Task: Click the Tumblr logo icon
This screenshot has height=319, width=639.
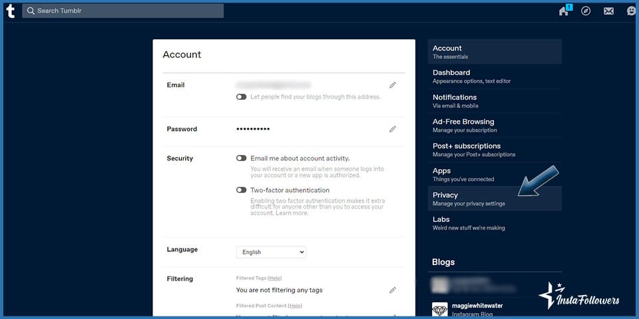Action: pyautogui.click(x=11, y=11)
